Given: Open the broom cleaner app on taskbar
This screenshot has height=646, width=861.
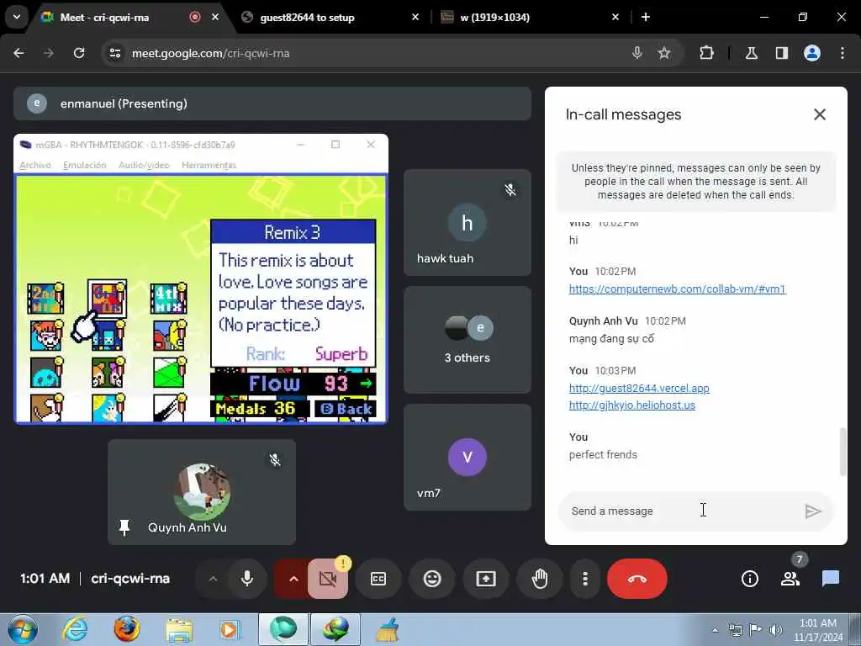Looking at the screenshot, I should [x=388, y=629].
